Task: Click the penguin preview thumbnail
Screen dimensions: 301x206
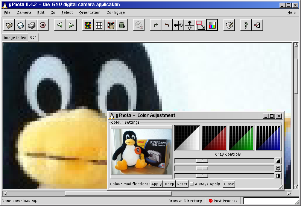Action: (x=141, y=152)
